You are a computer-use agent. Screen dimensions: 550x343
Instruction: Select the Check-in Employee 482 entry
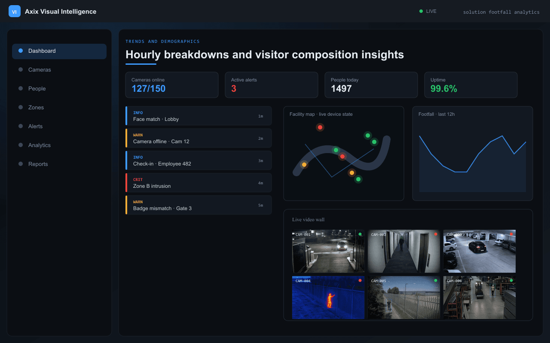[x=199, y=160]
